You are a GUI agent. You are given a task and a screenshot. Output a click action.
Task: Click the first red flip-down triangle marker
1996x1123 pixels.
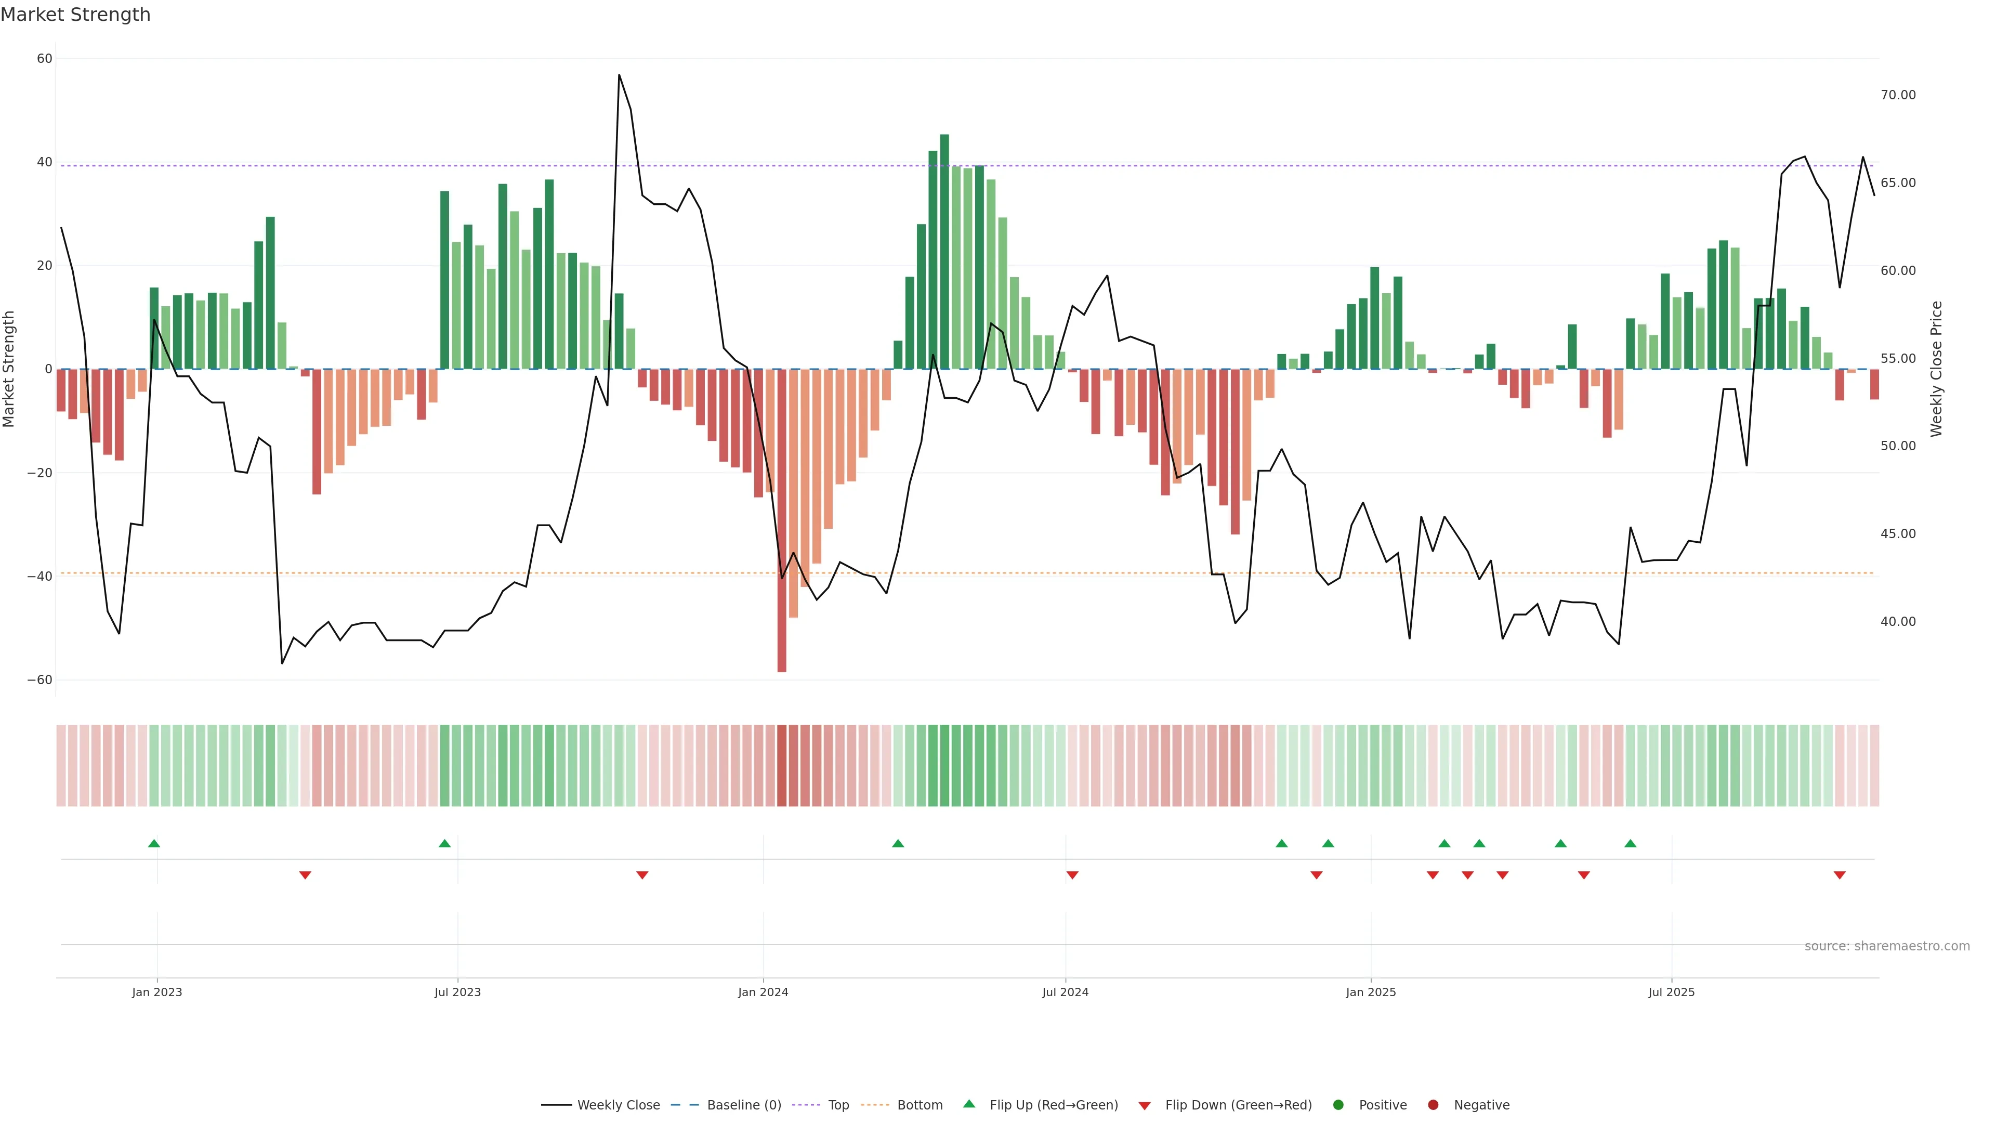click(305, 875)
